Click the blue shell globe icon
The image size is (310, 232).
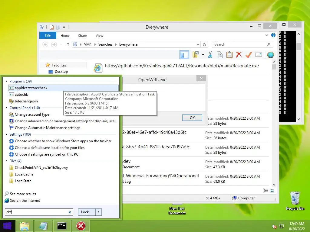270,55
